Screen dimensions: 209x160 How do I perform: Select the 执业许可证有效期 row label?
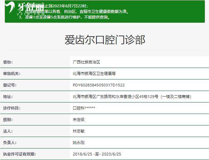tap(19, 154)
